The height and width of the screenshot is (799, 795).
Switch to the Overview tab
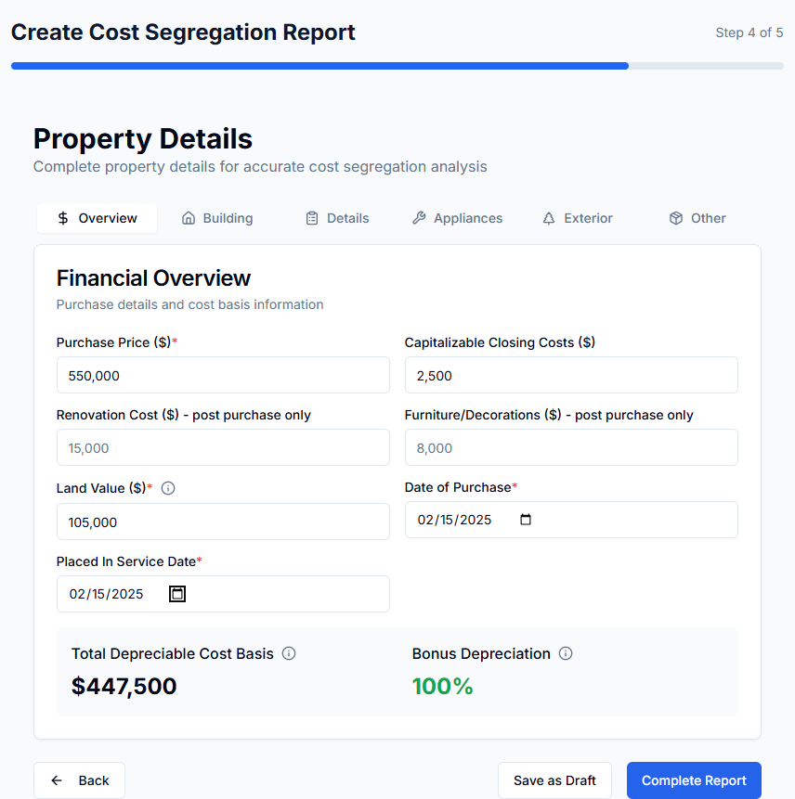coord(97,218)
